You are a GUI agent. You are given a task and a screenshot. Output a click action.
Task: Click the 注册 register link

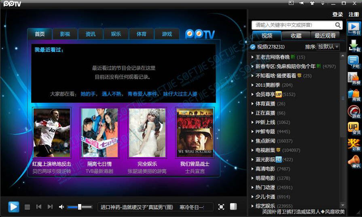(x=354, y=14)
